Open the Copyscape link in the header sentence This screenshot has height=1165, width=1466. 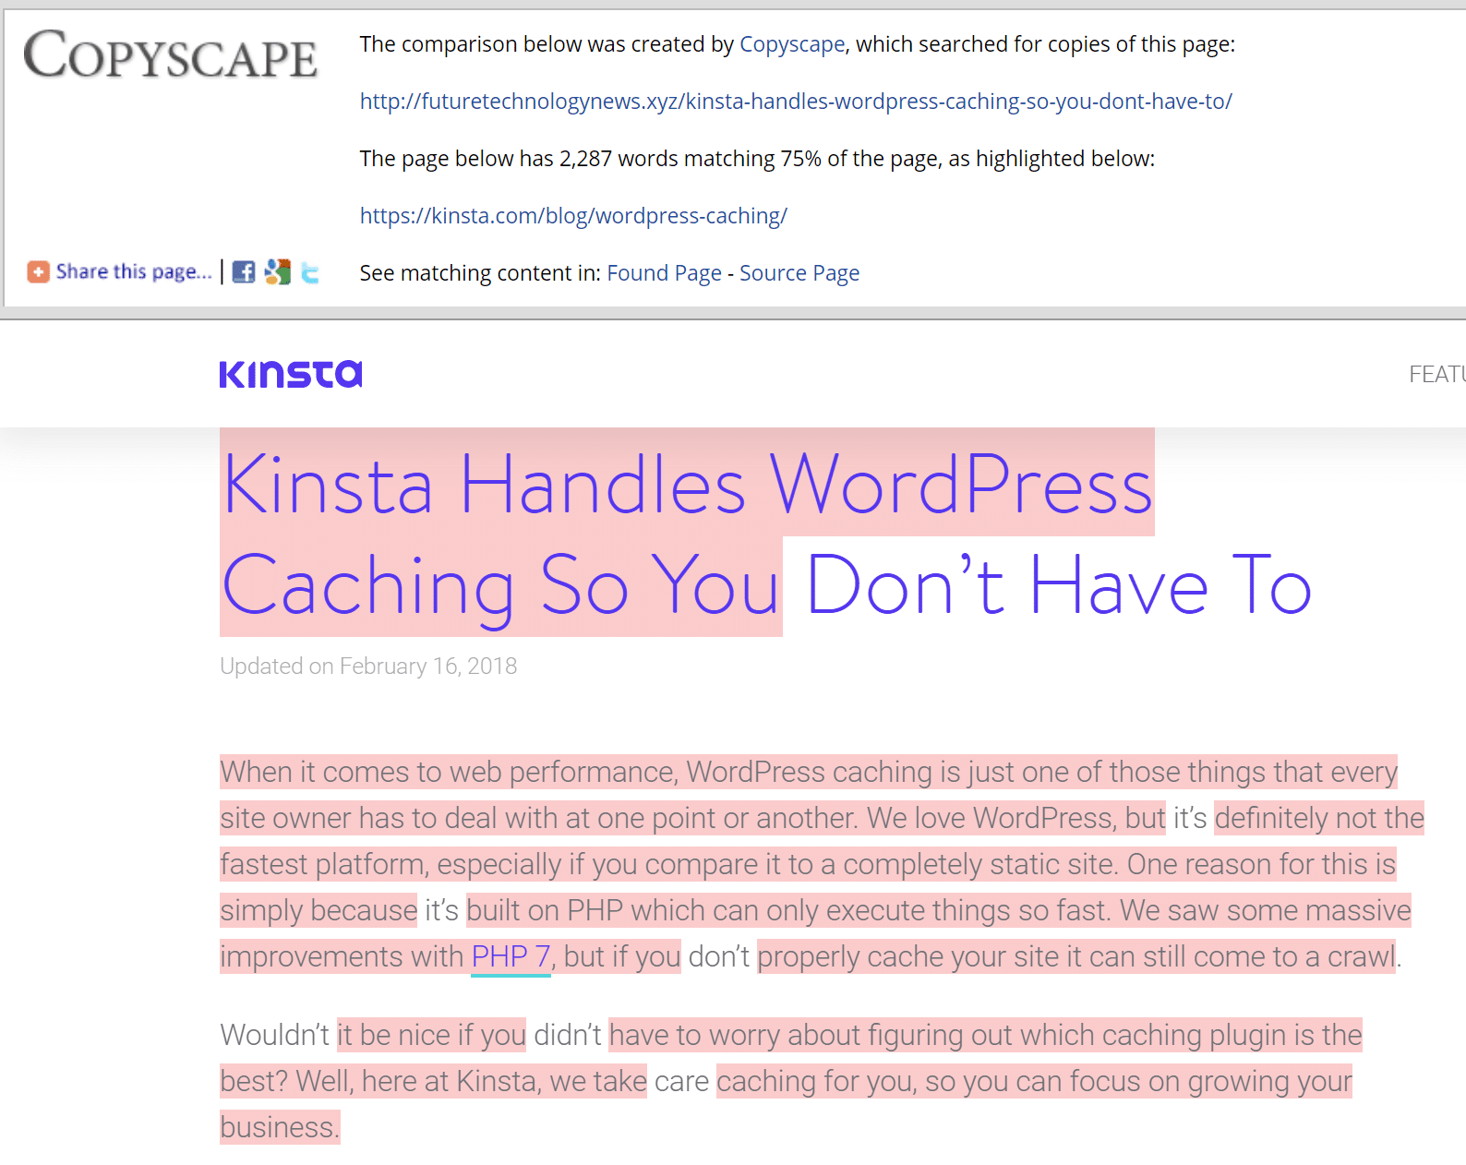coord(791,44)
